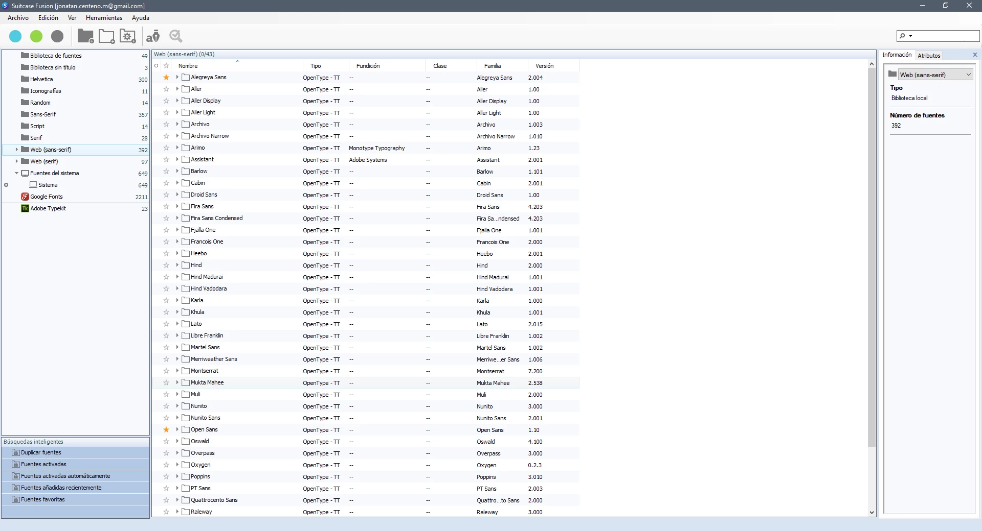Expand the Alegreya Sans font family arrow

click(x=177, y=77)
